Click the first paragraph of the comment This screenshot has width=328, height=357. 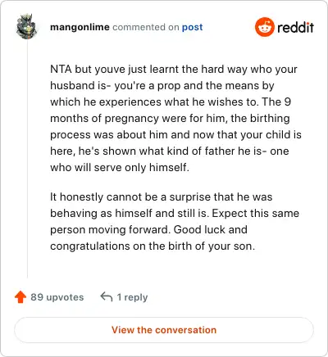[175, 118]
